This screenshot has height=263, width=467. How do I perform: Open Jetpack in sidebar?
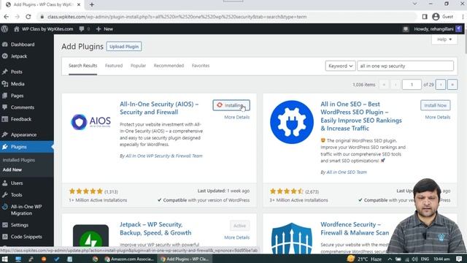19,56
